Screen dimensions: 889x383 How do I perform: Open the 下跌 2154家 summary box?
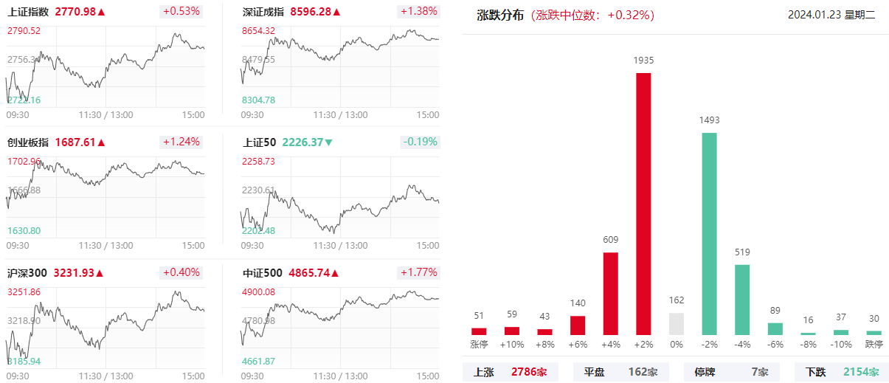pos(842,373)
